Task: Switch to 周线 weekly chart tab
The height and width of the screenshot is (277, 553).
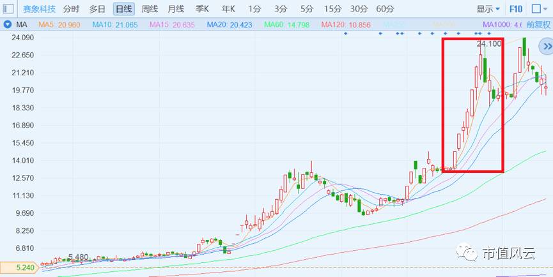Action: point(150,9)
